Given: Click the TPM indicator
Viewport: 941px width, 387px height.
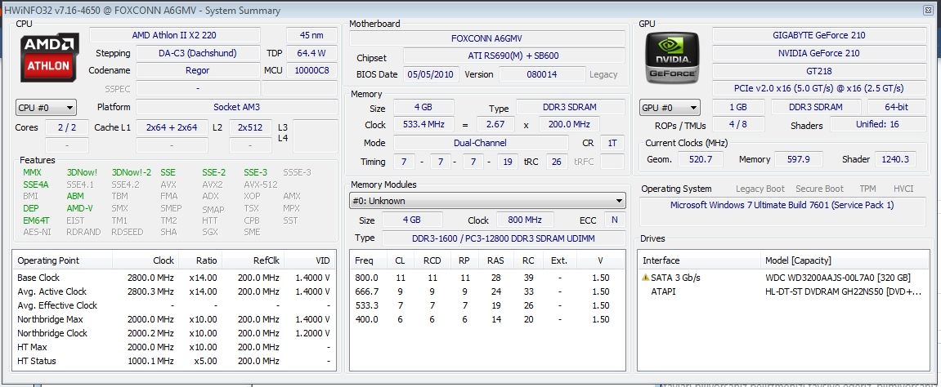Looking at the screenshot, I should (x=867, y=188).
